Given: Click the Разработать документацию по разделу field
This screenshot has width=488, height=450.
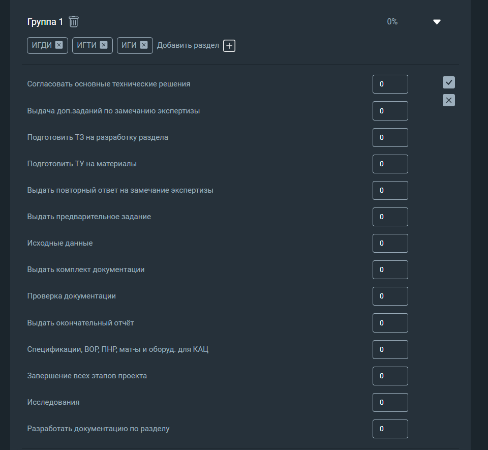Looking at the screenshot, I should pyautogui.click(x=390, y=429).
